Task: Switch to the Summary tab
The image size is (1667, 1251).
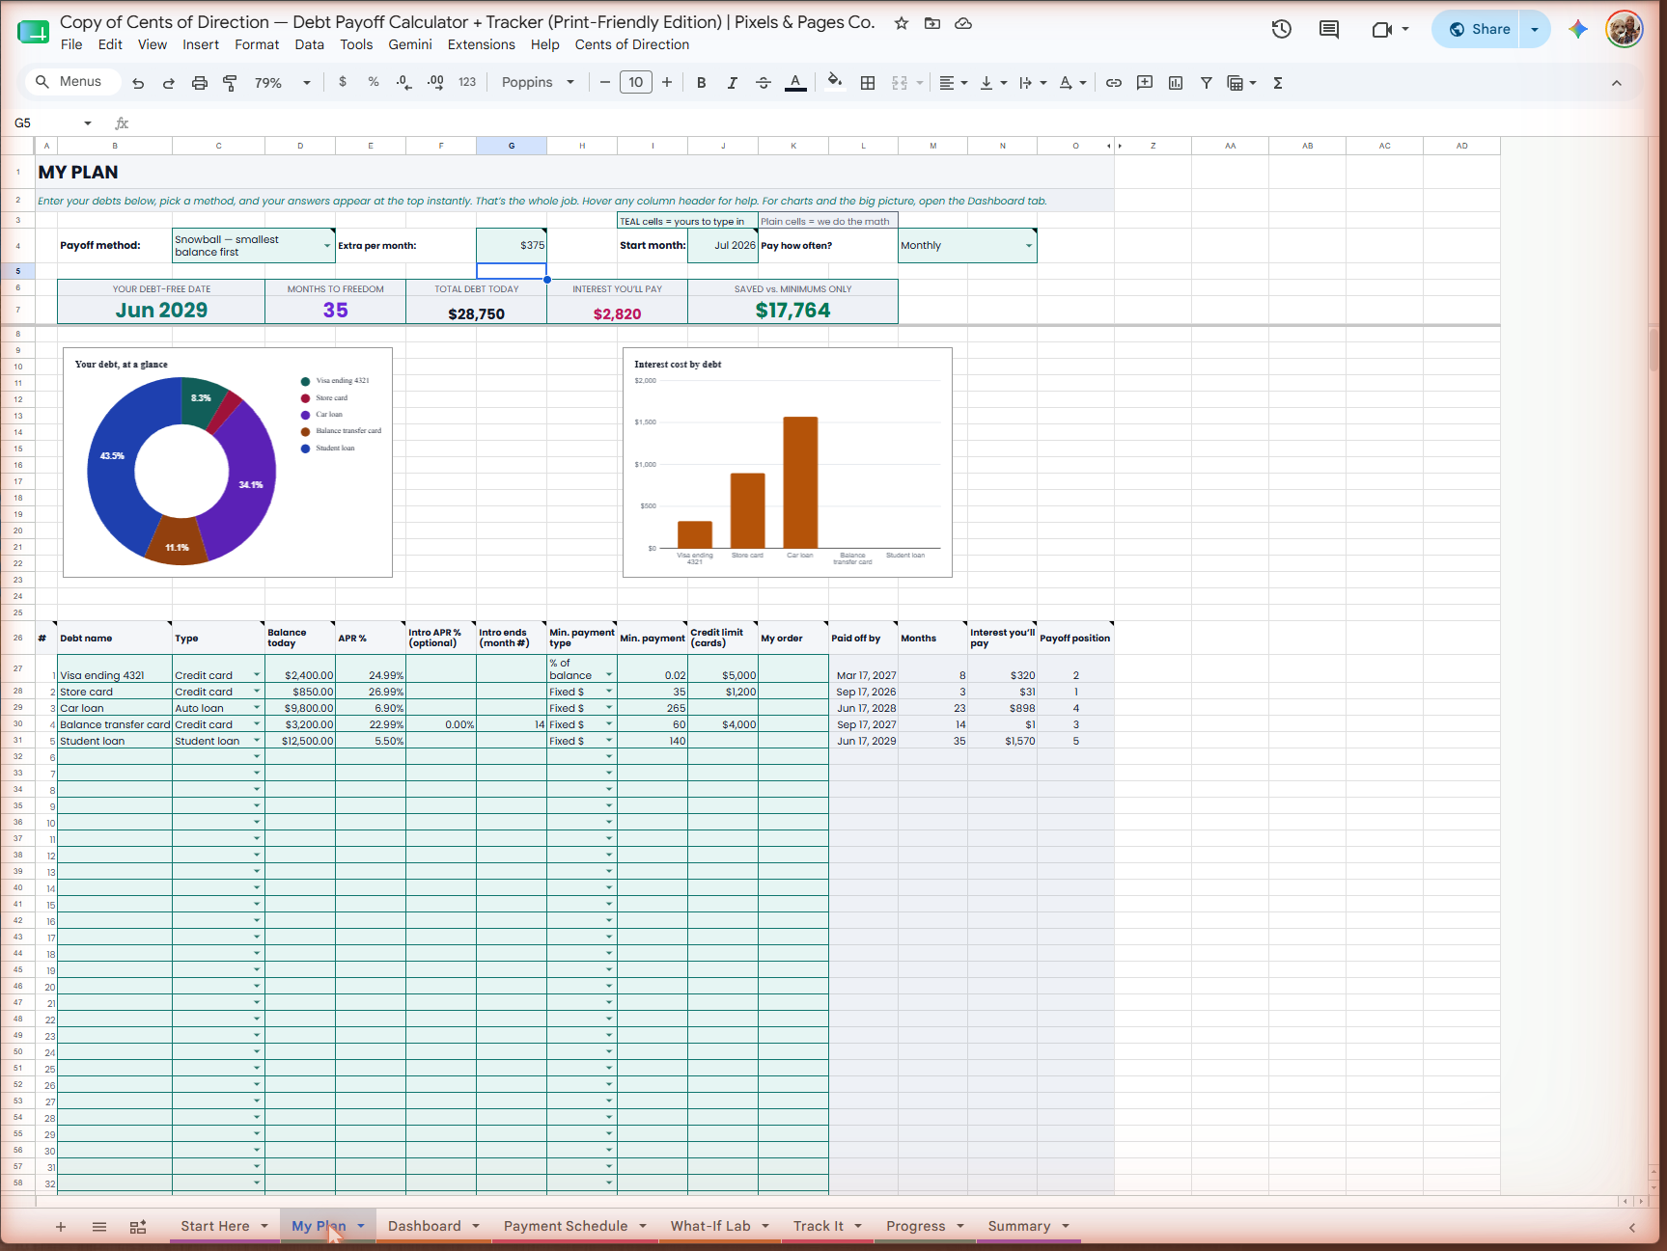Action: click(x=1019, y=1226)
